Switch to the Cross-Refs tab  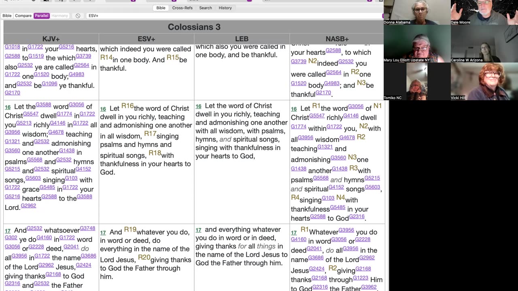(182, 8)
